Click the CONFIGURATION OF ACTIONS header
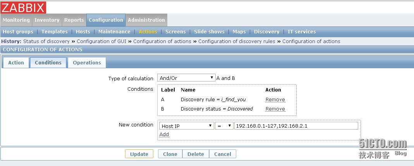Image resolution: width=414 pixels, height=166 pixels. [x=43, y=49]
